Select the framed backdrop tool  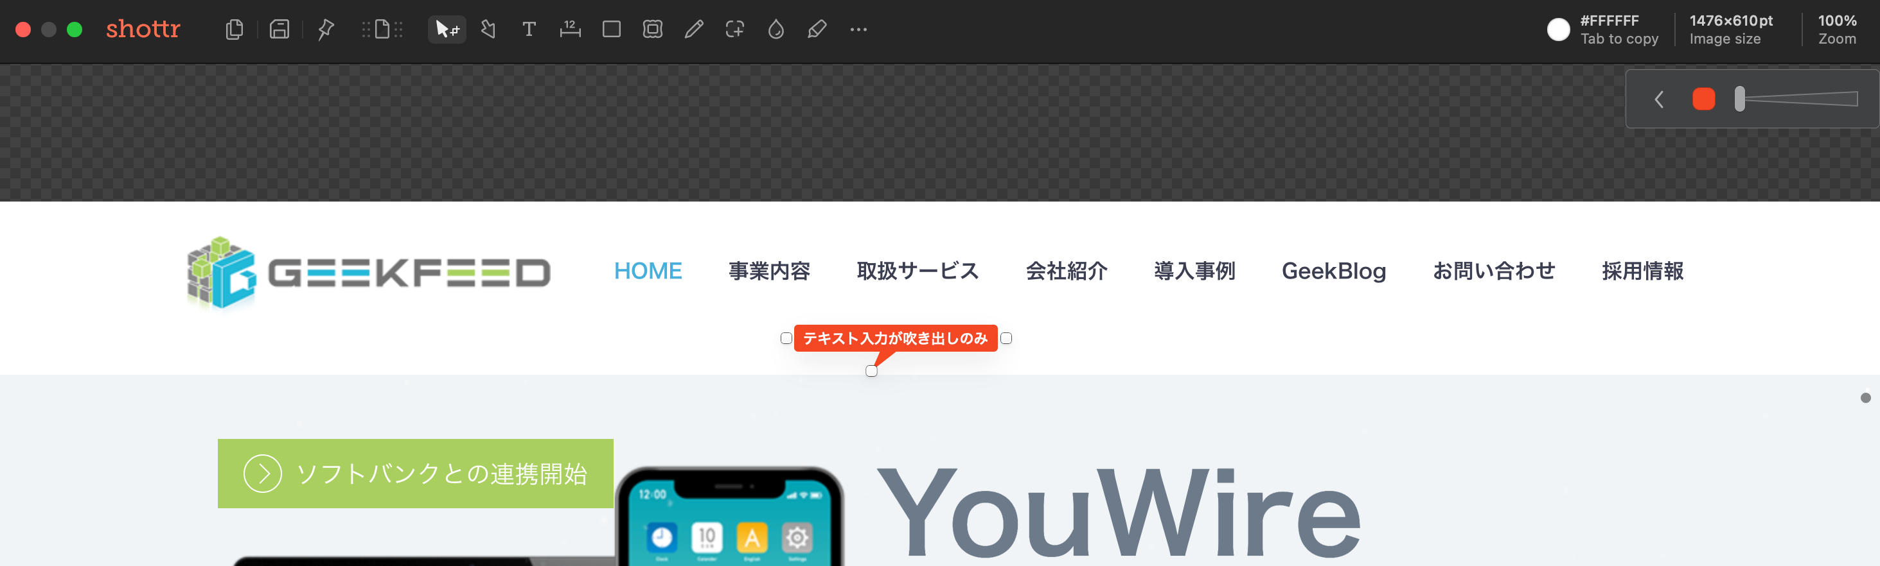tap(652, 29)
